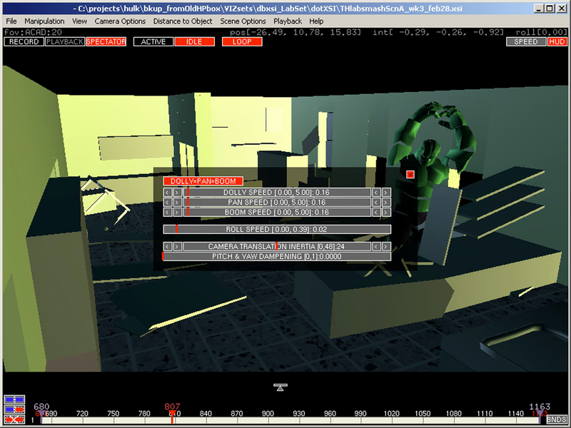Open the Playback menu
Screen dimensions: 571x428
tap(288, 21)
